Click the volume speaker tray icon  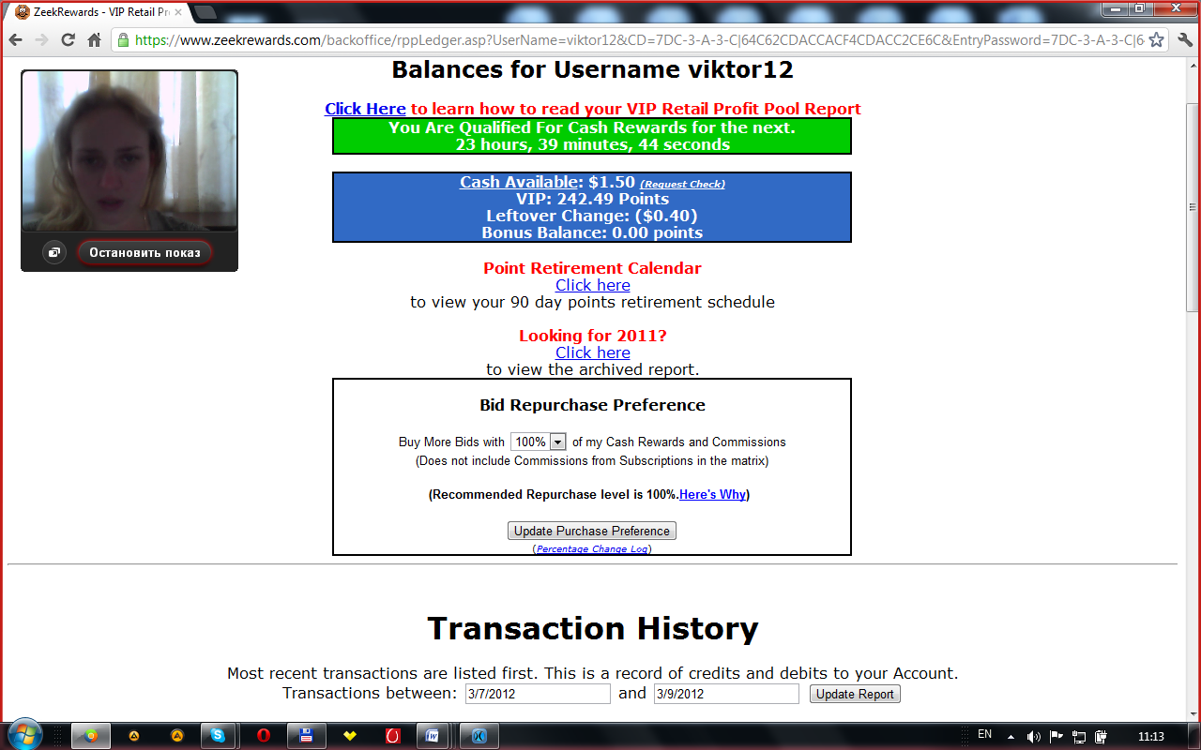click(1035, 736)
